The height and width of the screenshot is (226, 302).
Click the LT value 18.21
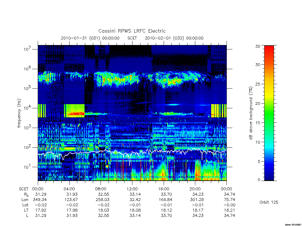[x=229, y=210]
